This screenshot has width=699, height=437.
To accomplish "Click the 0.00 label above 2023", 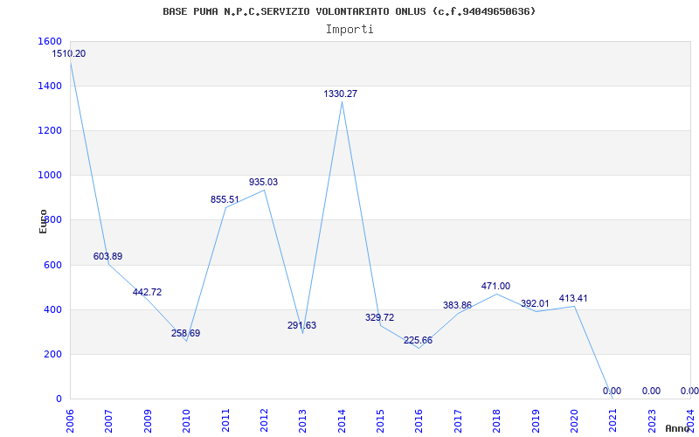I will (x=651, y=391).
